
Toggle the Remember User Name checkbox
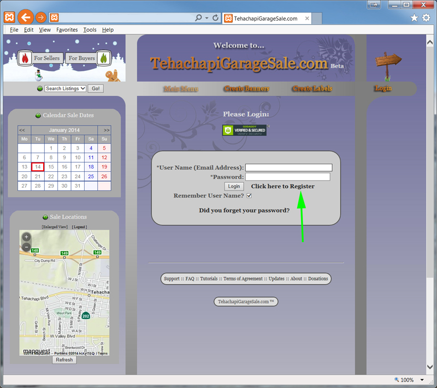click(249, 195)
